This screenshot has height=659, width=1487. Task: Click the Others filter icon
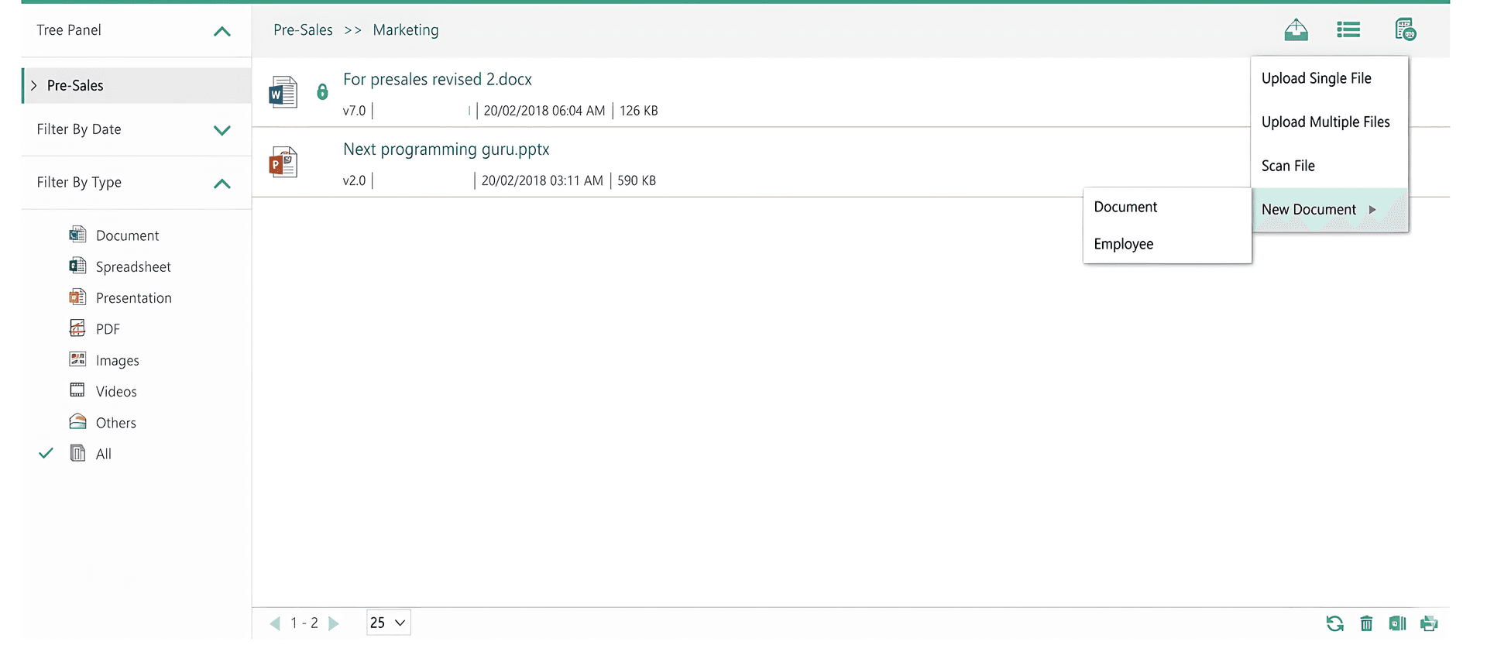(x=77, y=421)
